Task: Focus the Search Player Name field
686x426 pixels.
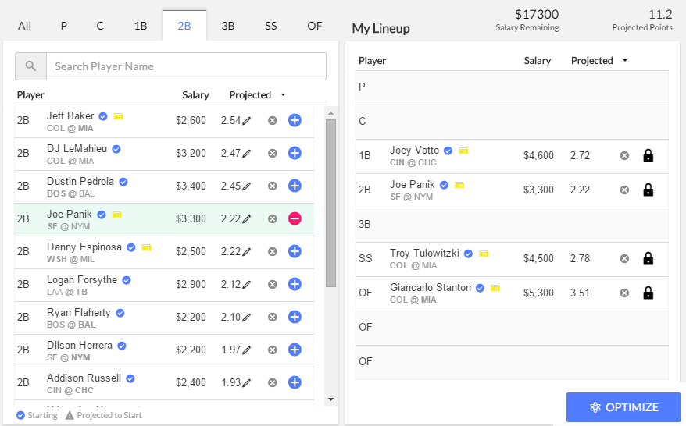Action: [x=187, y=66]
